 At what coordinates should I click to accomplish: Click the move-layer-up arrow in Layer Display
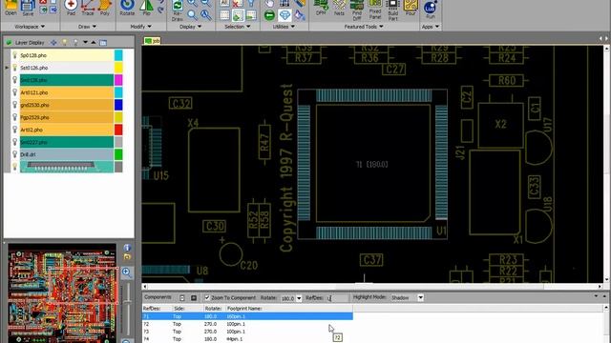pyautogui.click(x=94, y=42)
